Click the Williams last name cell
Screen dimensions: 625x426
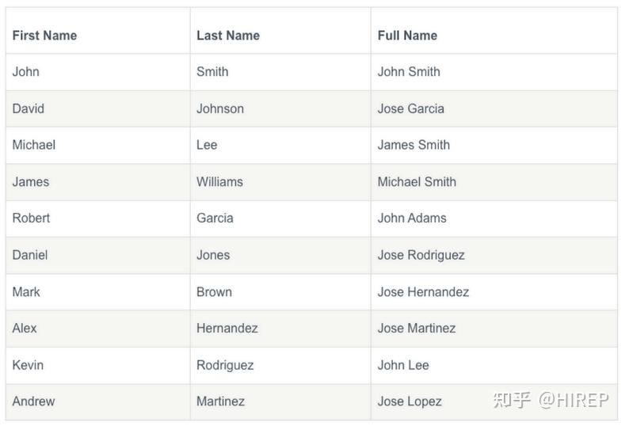coord(219,181)
